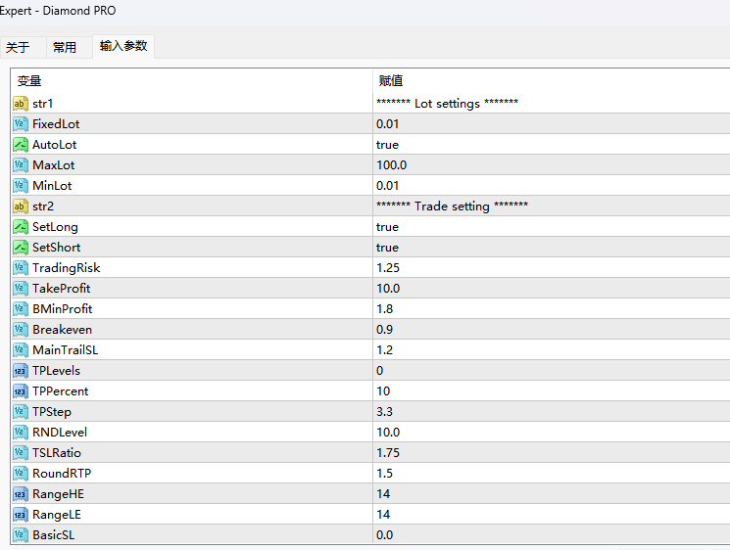
Task: Toggle the SetShort true value
Action: [x=387, y=248]
